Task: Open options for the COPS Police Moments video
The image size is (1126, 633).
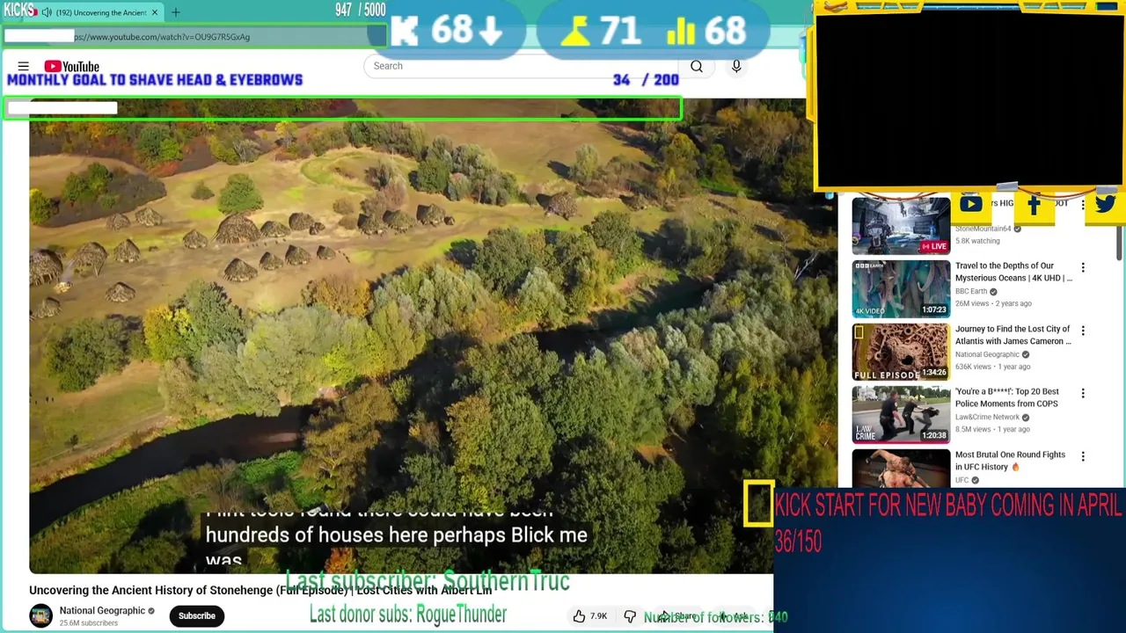Action: [1083, 393]
